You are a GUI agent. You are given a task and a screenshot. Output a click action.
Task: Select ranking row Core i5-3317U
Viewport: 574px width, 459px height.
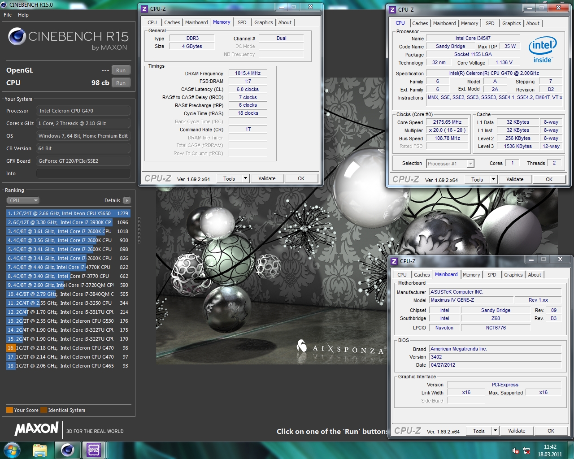pyautogui.click(x=68, y=312)
